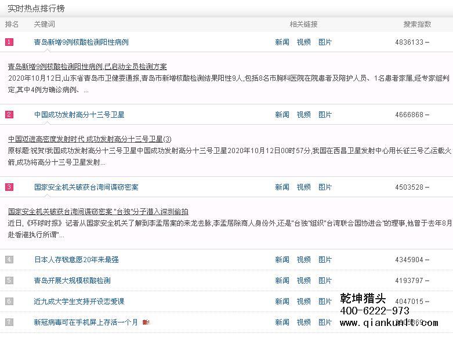Open 新闻 link for 青岛开展大规模核酸检测

pyautogui.click(x=282, y=281)
